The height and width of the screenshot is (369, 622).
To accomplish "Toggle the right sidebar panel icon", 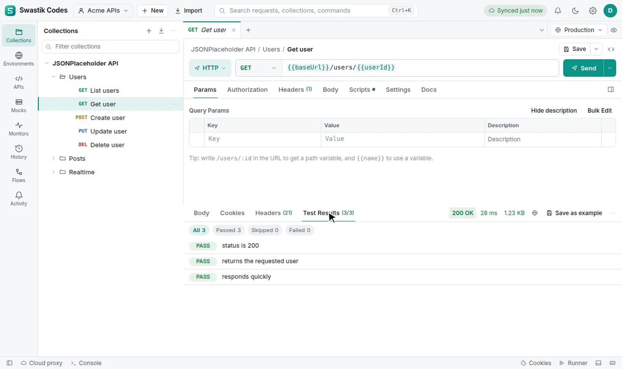I will (611, 89).
